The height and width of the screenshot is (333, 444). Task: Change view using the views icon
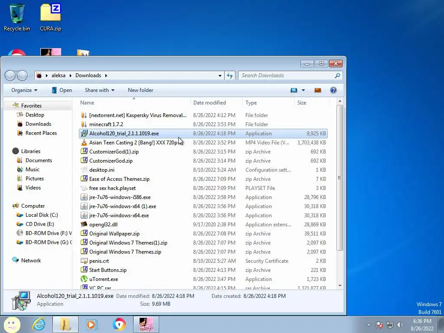[x=294, y=90]
